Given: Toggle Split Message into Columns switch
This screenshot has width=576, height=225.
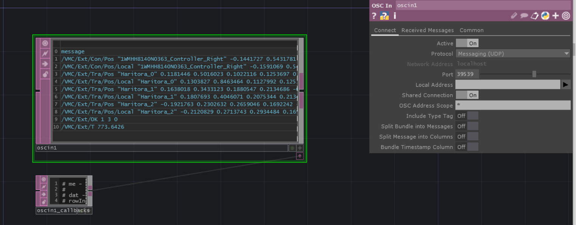Looking at the screenshot, I should click(x=467, y=137).
